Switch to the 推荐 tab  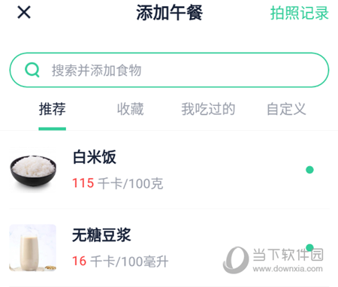[53, 109]
